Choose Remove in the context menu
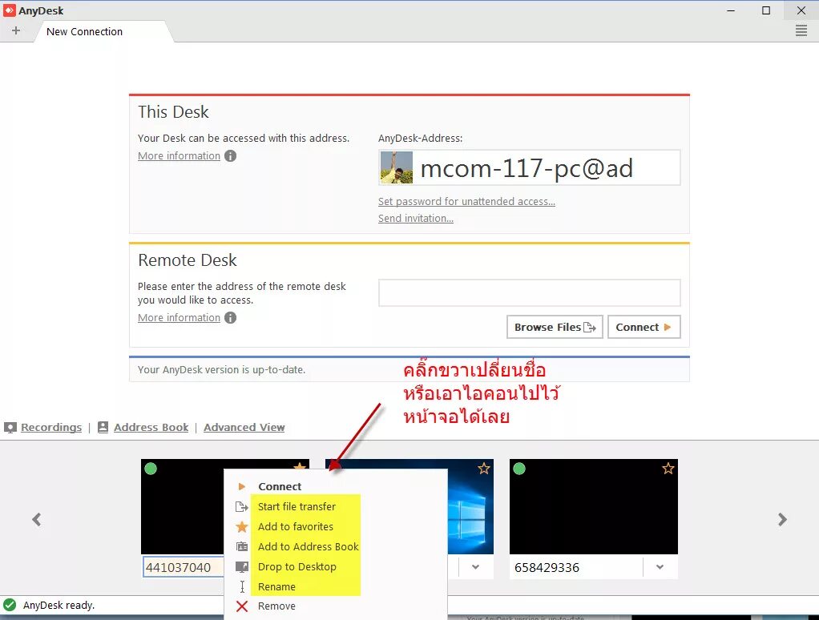Image resolution: width=819 pixels, height=620 pixels. (276, 606)
